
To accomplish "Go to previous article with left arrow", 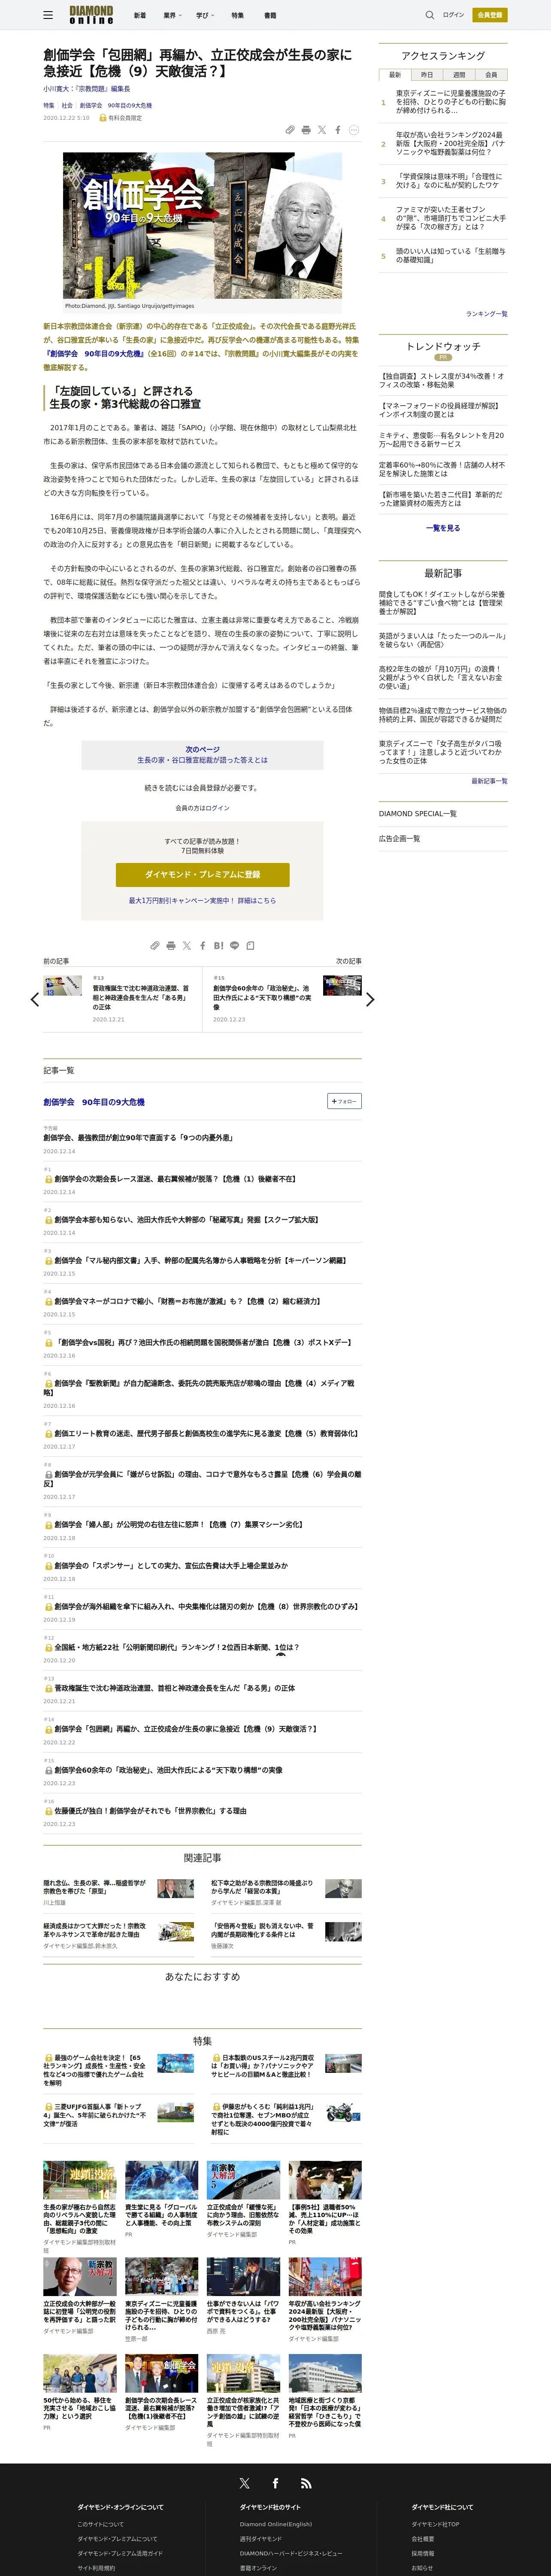I will tap(35, 999).
